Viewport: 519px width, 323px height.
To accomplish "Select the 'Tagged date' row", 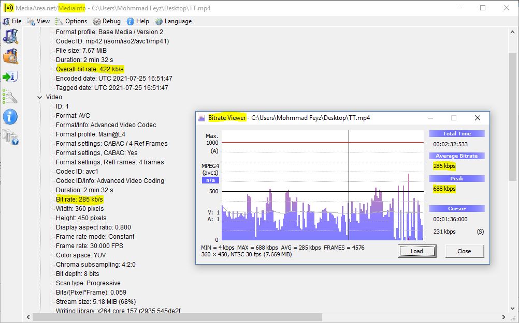I will point(112,88).
